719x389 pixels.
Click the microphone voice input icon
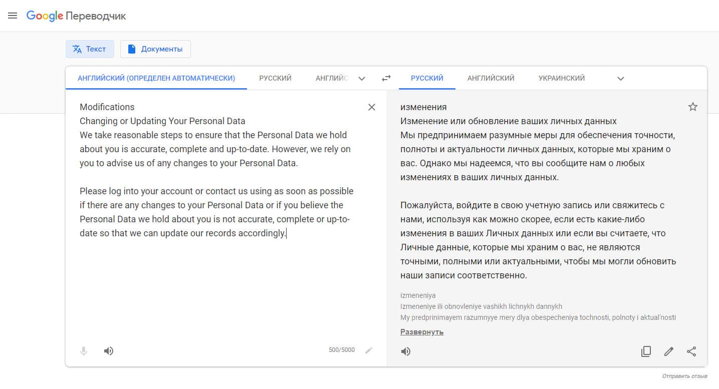pos(84,351)
